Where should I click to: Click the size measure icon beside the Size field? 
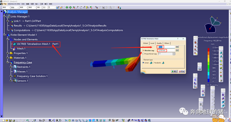[177, 47]
